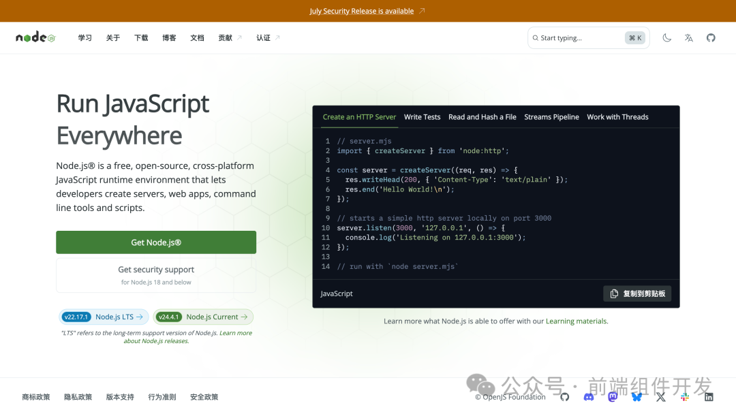Click code line 6 res.end
Screen dimensions: 736x416
tap(399, 189)
